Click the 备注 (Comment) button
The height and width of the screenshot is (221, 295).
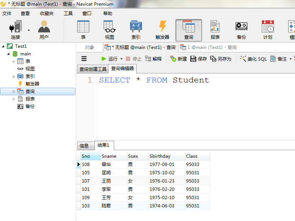(279, 59)
